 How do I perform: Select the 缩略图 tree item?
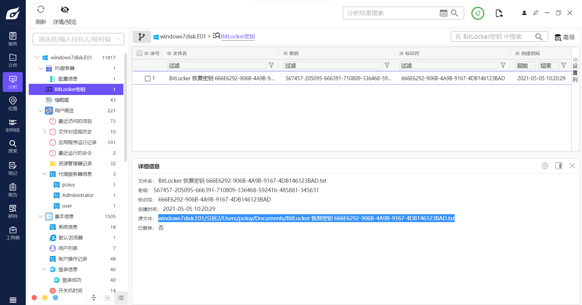tap(76, 100)
